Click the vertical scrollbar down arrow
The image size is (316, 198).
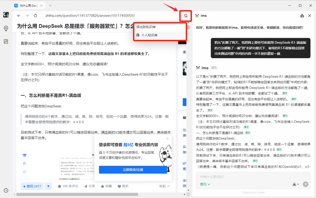(x=188, y=190)
